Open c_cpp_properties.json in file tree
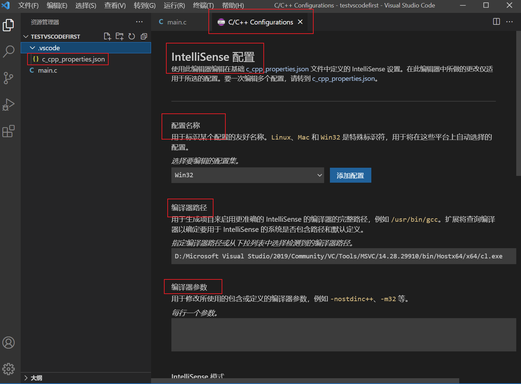This screenshot has height=384, width=521. [86, 59]
